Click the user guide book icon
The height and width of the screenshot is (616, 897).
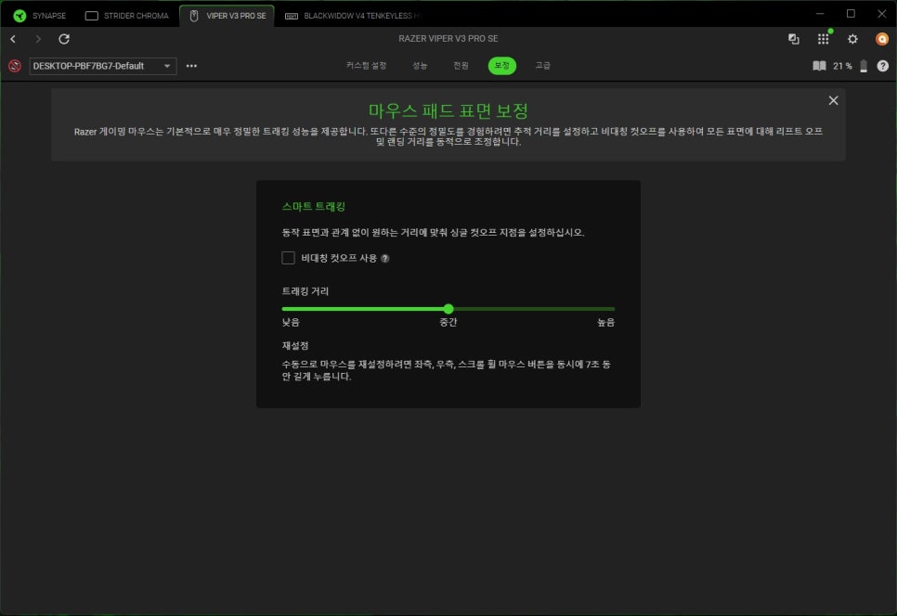coord(819,66)
